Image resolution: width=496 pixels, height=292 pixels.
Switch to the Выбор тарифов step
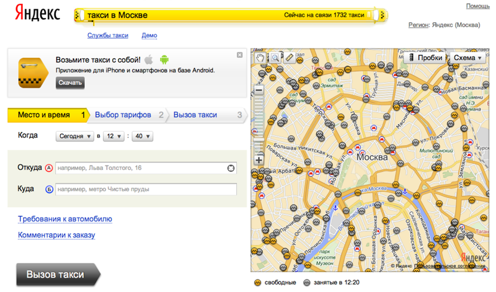(x=123, y=115)
